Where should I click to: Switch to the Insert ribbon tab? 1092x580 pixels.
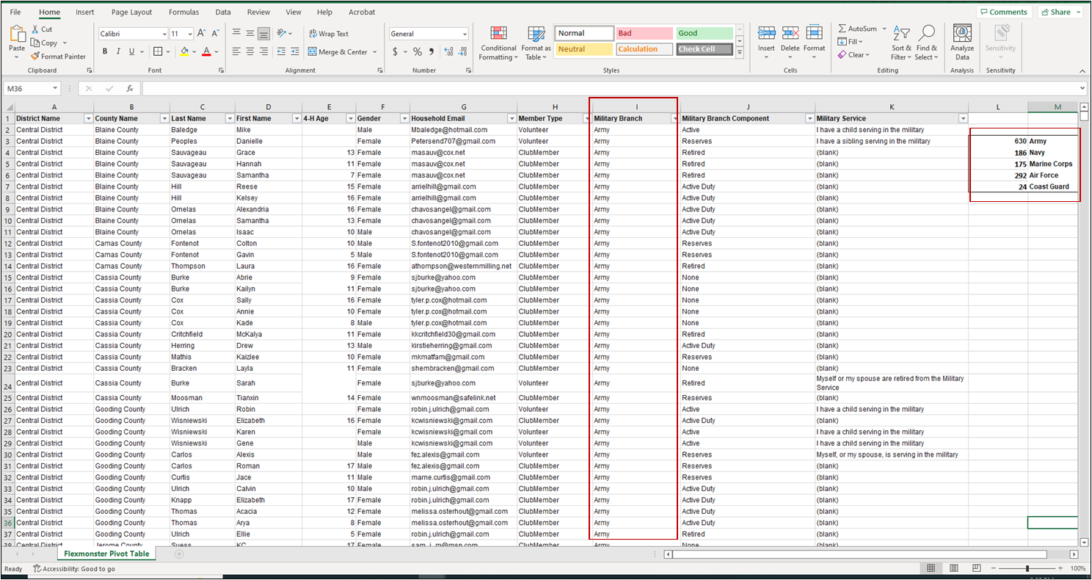(84, 12)
